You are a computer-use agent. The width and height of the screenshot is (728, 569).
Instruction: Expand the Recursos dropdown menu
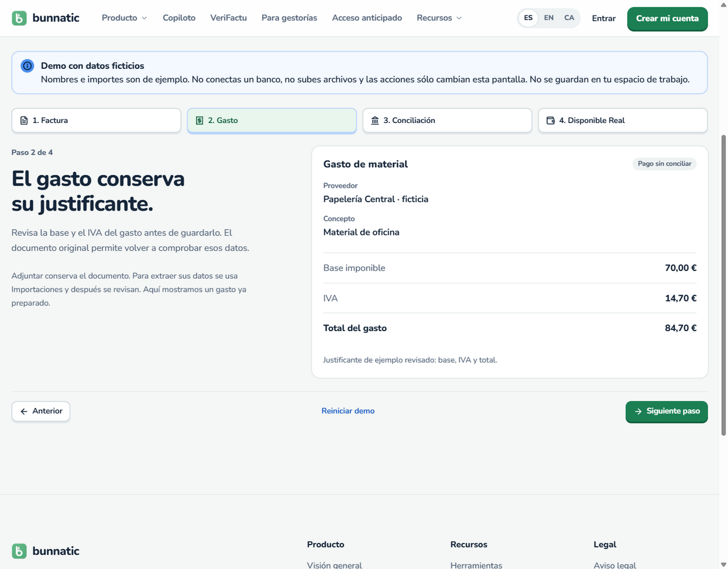click(x=439, y=18)
